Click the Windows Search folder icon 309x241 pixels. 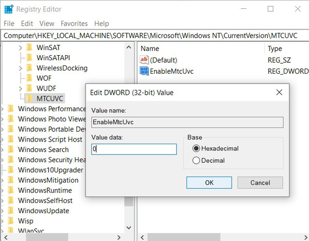10,149
